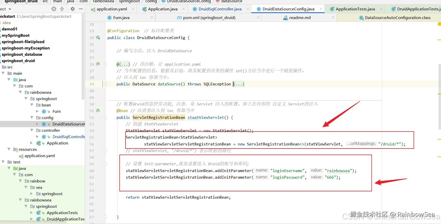
Task: Select DruidApplicationTests class in tree
Action: pyautogui.click(x=66, y=219)
